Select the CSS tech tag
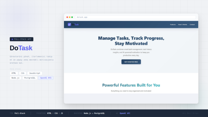Viewport: 208px width, 117px height. pos(23,73)
